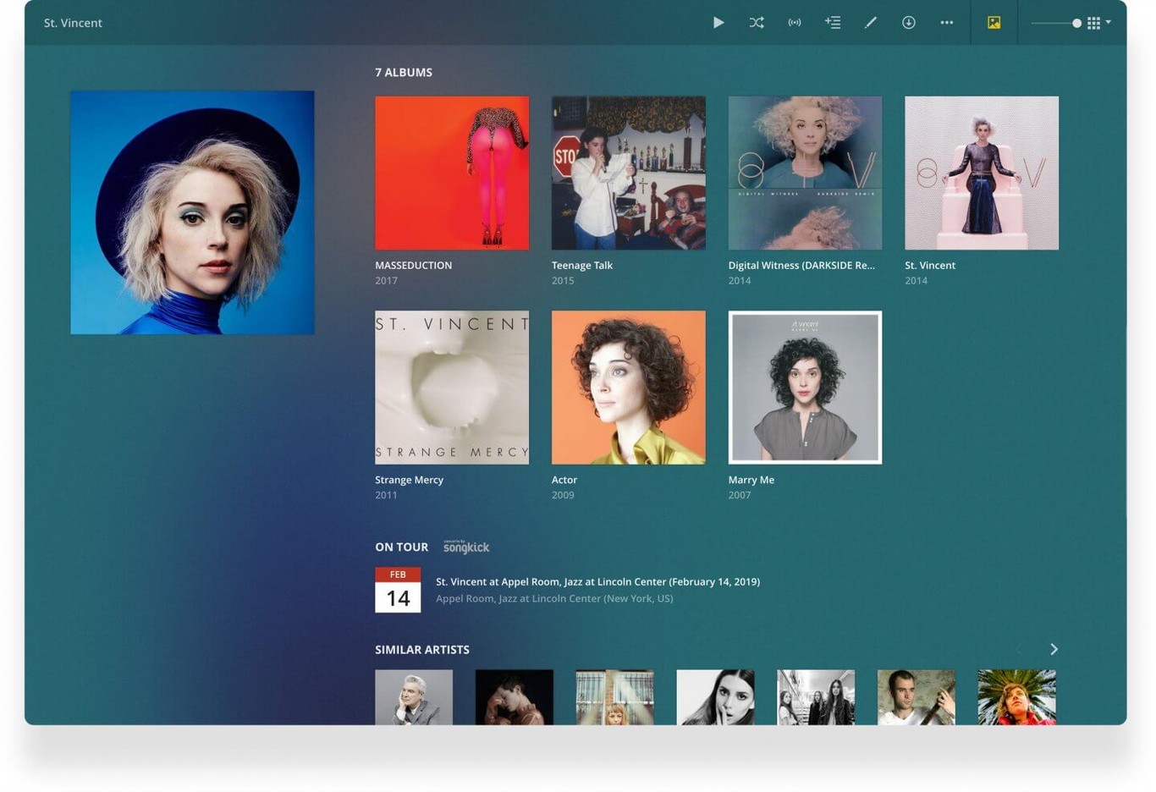Open the grid view mode dropdown
This screenshot has width=1156, height=792.
click(x=1098, y=23)
